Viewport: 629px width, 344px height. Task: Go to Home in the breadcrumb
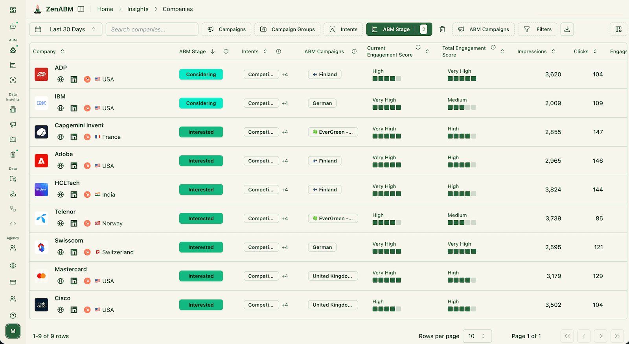point(105,9)
